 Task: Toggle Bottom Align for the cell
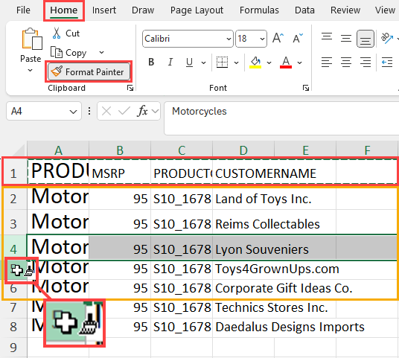366,39
